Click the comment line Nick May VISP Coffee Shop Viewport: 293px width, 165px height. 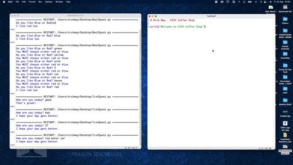(x=172, y=20)
